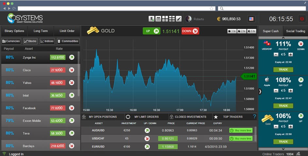Screen dimensions: 308x156
Task: Select Cisco rate 27.9200
Action: 57,70
